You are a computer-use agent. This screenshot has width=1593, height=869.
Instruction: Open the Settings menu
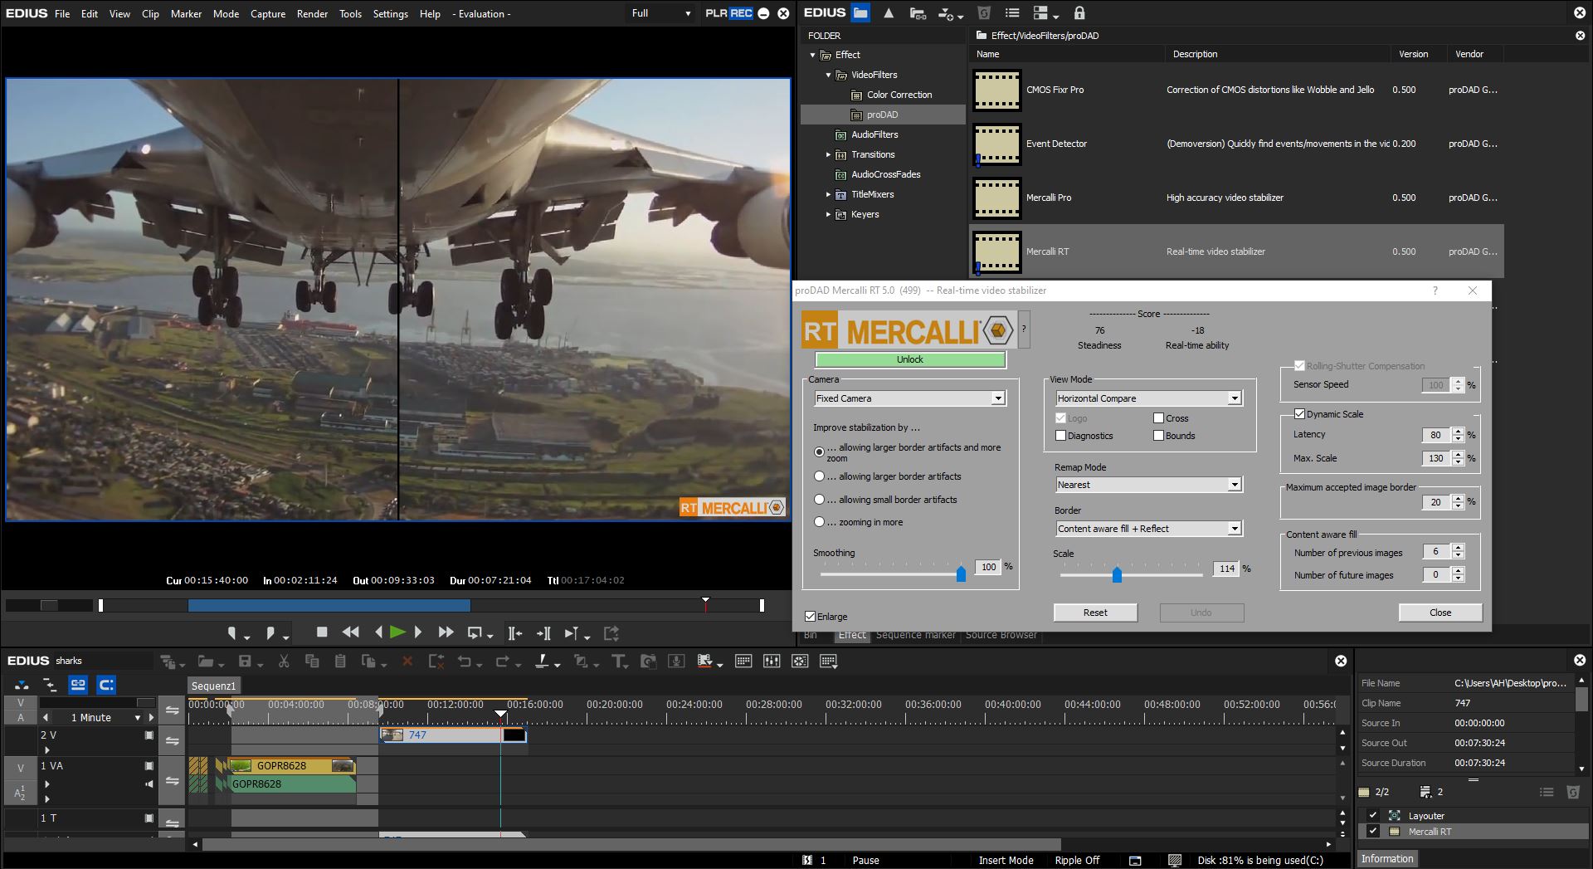390,13
